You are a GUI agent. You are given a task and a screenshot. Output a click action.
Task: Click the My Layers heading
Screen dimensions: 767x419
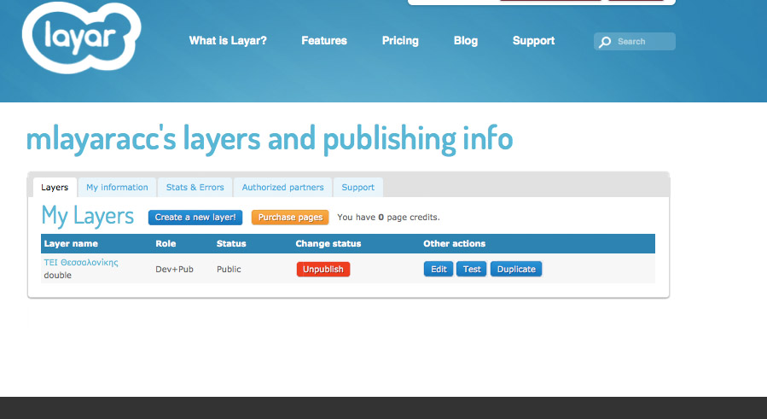pyautogui.click(x=88, y=217)
